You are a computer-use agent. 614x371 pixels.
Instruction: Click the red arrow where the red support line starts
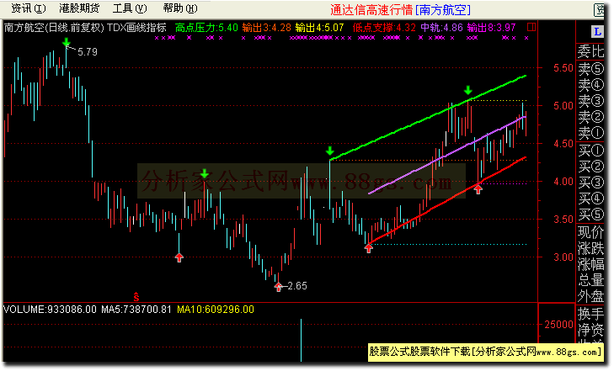368,248
